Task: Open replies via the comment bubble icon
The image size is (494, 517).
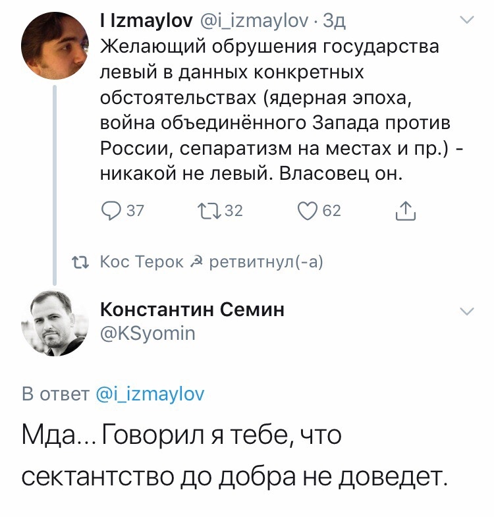Action: (x=111, y=211)
